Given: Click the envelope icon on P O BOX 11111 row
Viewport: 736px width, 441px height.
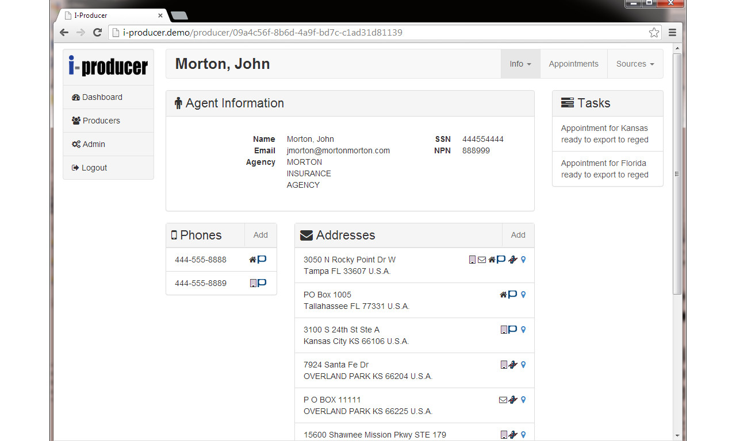Looking at the screenshot, I should (x=503, y=400).
